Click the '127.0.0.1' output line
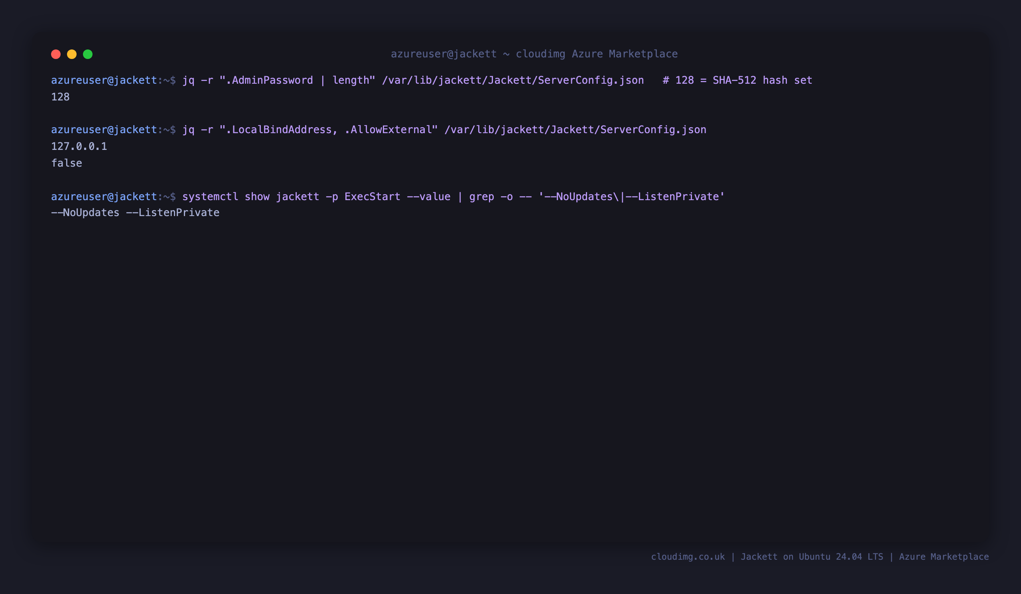Image resolution: width=1021 pixels, height=594 pixels. tap(79, 146)
